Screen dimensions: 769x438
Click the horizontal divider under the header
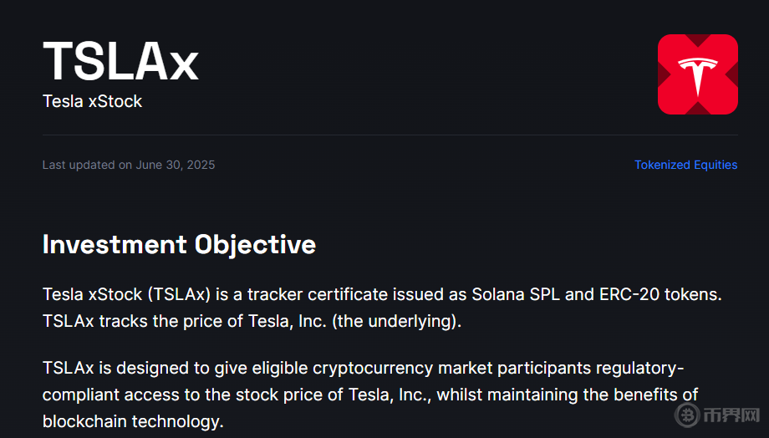pos(390,135)
